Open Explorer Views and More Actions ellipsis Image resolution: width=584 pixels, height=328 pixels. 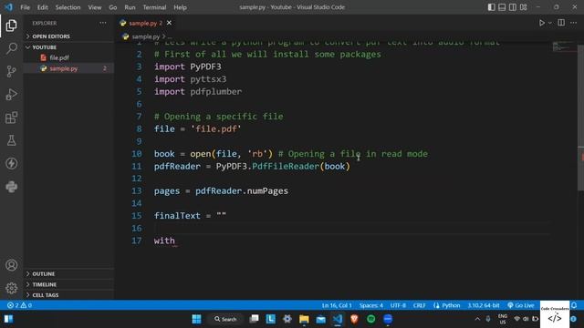[103, 23]
